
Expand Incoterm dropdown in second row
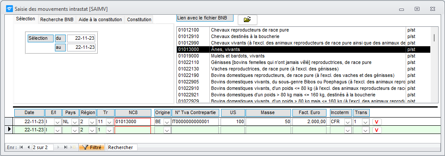pos(347,130)
